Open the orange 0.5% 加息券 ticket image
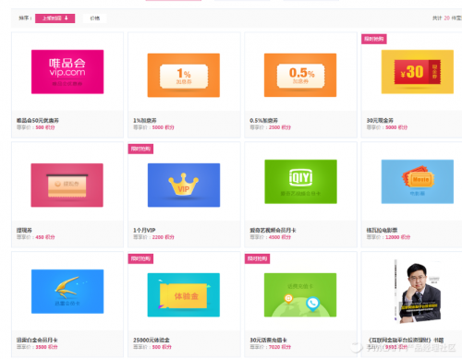This screenshot has width=462, height=359. click(x=300, y=76)
